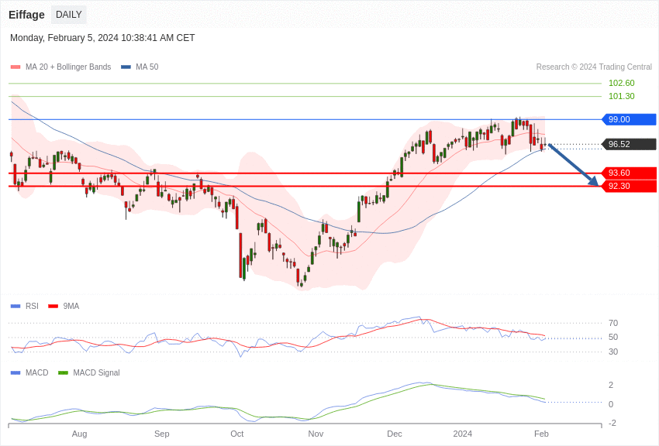Click the blue MACD legend swatch
This screenshot has width=659, height=446.
click(x=16, y=372)
